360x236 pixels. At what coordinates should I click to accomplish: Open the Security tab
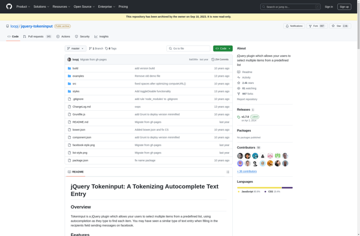click(82, 37)
